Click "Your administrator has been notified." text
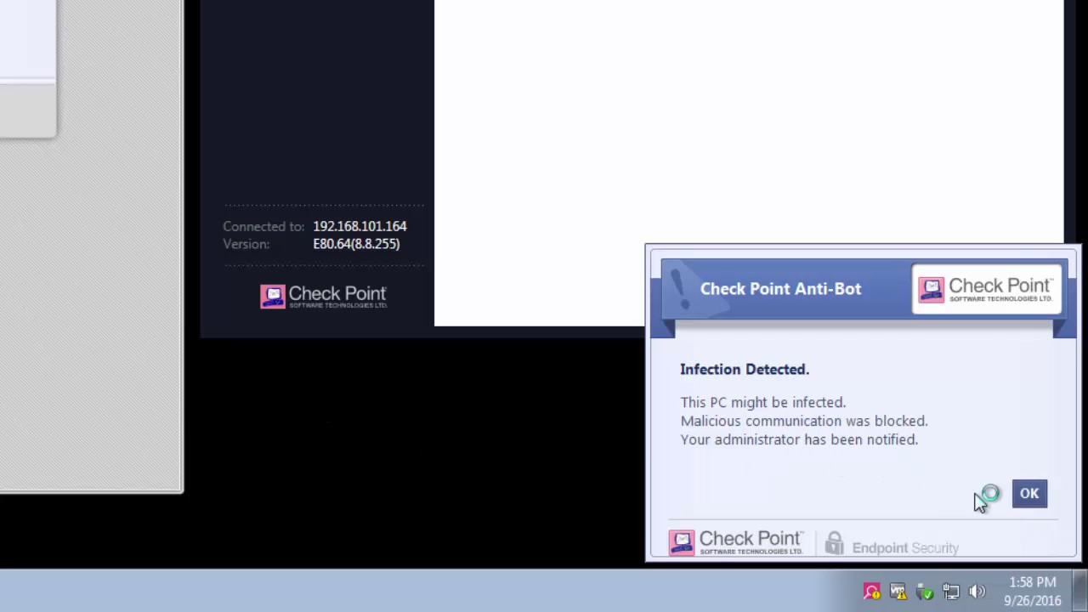Screen dimensions: 1088x612 point(799,439)
